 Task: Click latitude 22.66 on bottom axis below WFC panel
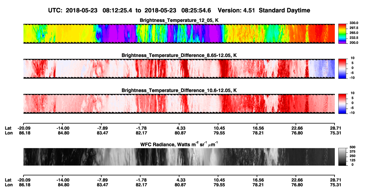pos(296,180)
